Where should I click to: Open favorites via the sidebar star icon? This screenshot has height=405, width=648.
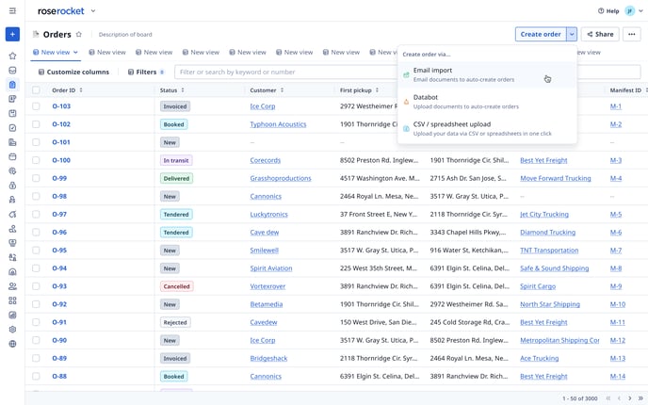(x=12, y=56)
